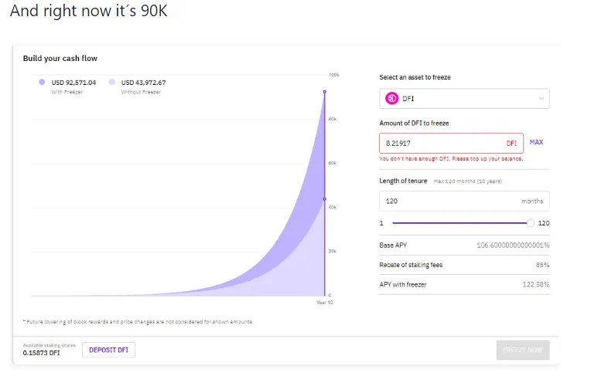Screen dimensions: 601x376
Task: Click the Year 10 axis label
Action: coord(325,303)
